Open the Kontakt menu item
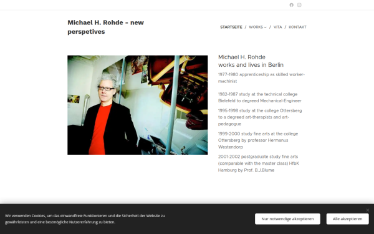This screenshot has width=374, height=234. tap(297, 27)
